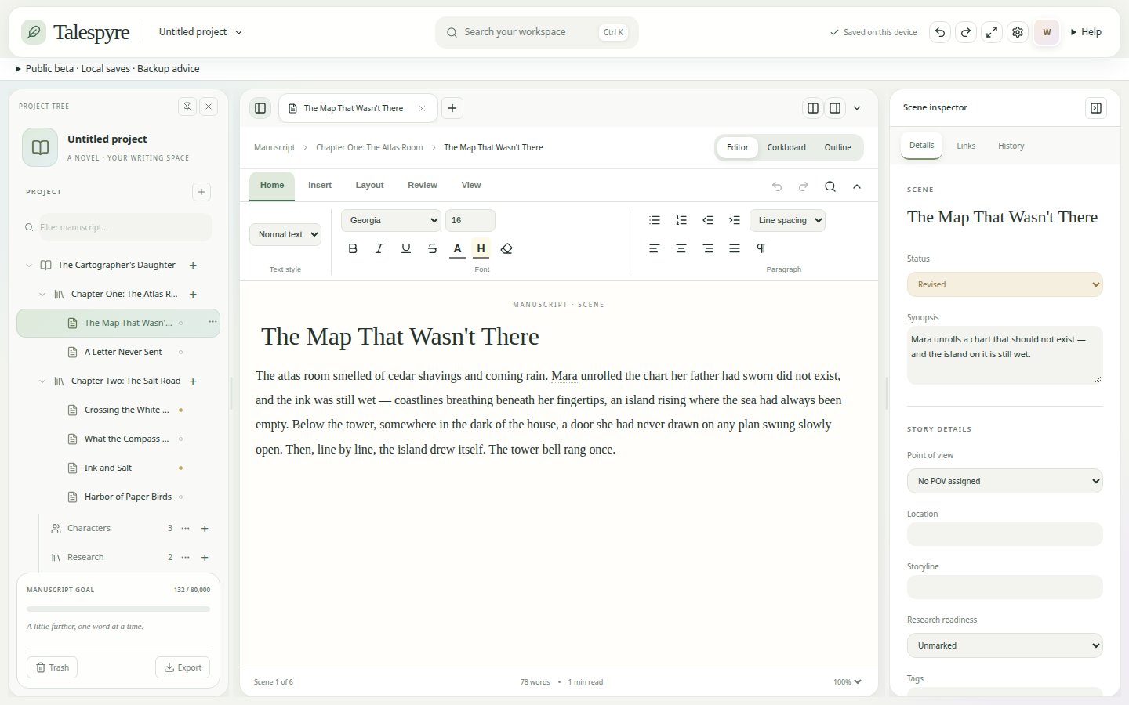Viewport: 1129px width, 705px height.
Task: Insert a bulleted list
Action: tap(655, 220)
